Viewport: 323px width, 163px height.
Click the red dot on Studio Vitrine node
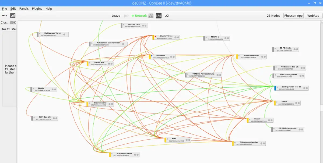[x=155, y=36]
